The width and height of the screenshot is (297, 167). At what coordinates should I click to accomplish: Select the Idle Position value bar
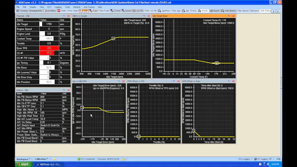(49, 82)
